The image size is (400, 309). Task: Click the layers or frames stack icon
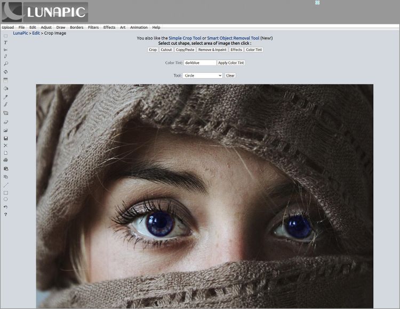(6, 113)
